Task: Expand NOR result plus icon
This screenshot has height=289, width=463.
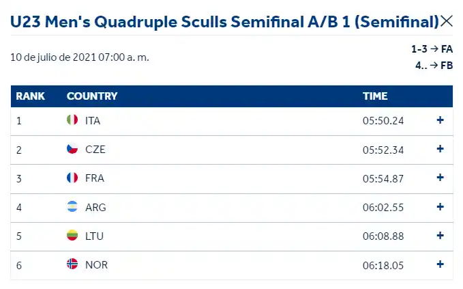Action: [x=440, y=264]
